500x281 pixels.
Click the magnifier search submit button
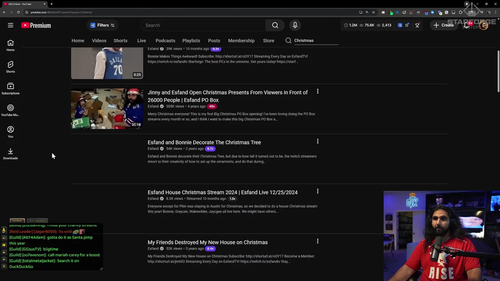pos(275,25)
